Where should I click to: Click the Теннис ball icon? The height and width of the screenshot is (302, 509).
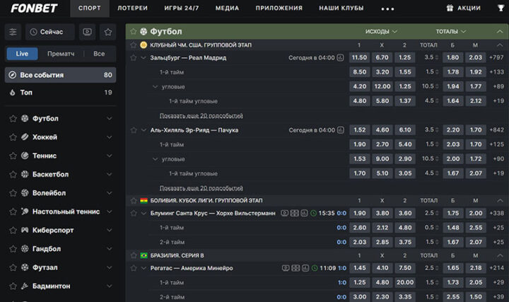[x=25, y=156]
